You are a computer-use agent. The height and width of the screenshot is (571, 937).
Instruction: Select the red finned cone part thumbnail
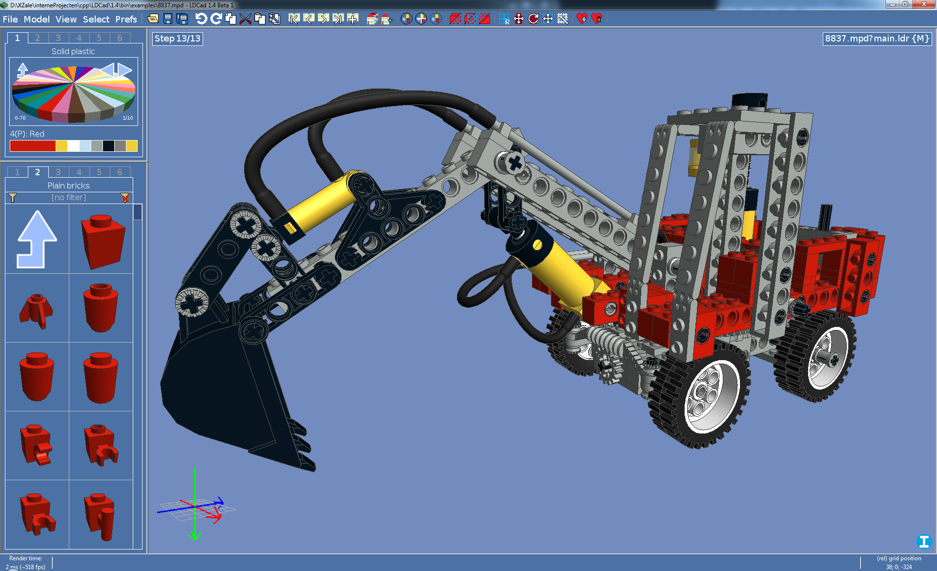coord(37,310)
